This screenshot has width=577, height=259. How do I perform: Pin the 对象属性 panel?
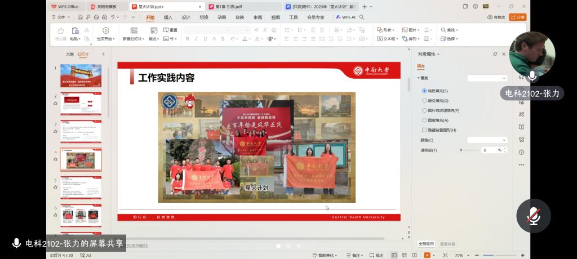(x=495, y=54)
